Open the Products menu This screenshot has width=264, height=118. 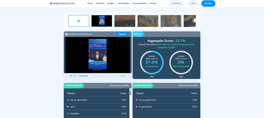(x=100, y=4)
